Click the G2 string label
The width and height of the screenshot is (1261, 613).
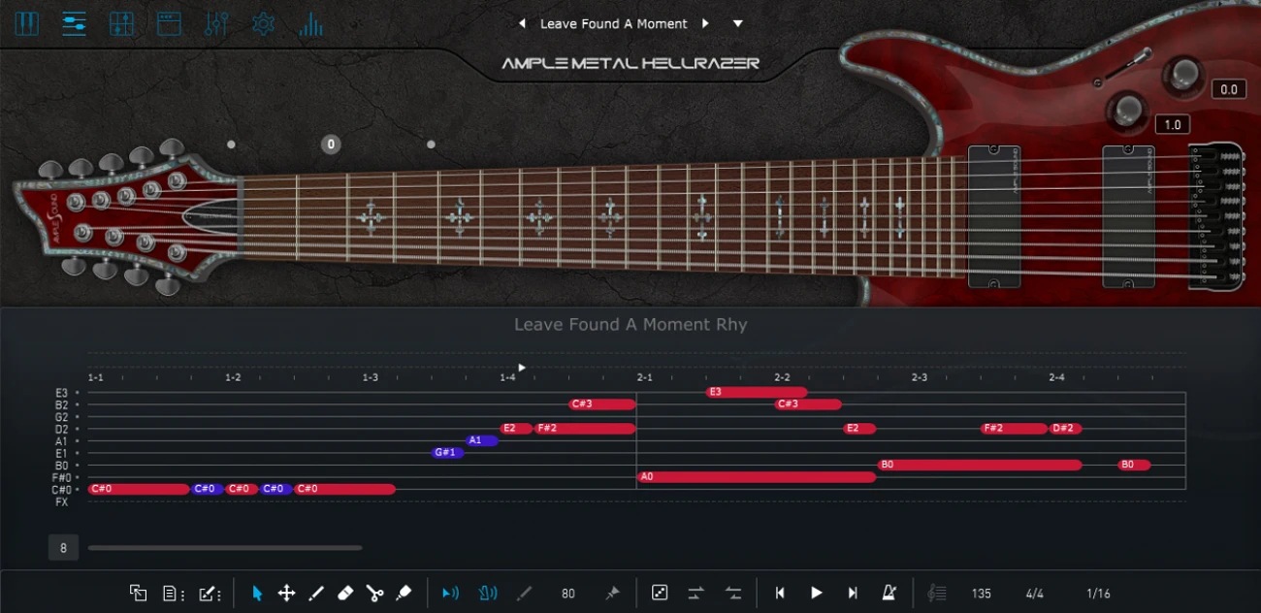point(62,417)
